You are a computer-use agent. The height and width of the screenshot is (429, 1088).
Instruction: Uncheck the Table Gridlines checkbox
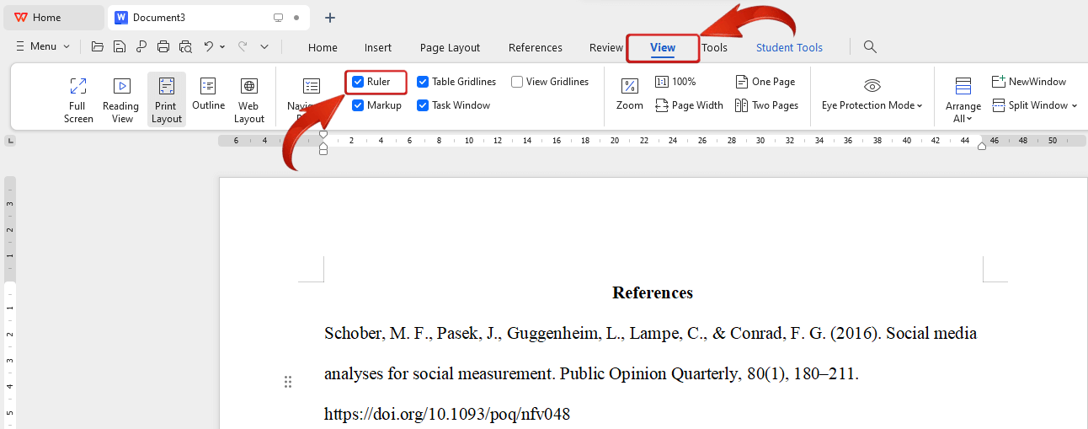[423, 82]
